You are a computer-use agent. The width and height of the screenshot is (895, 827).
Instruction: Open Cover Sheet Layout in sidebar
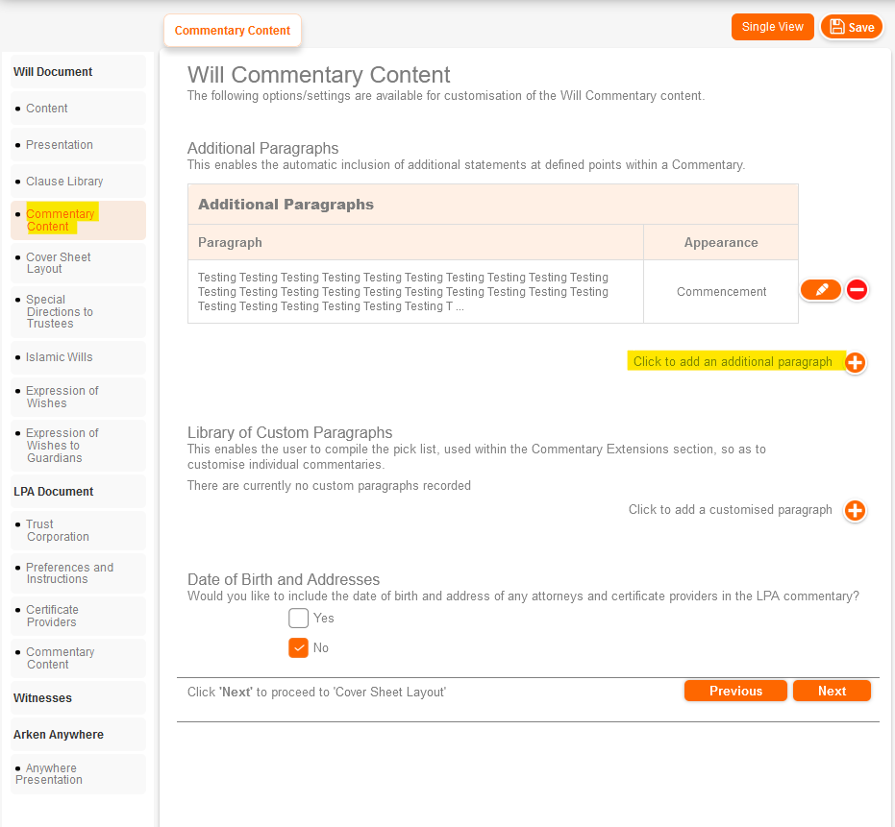[59, 263]
